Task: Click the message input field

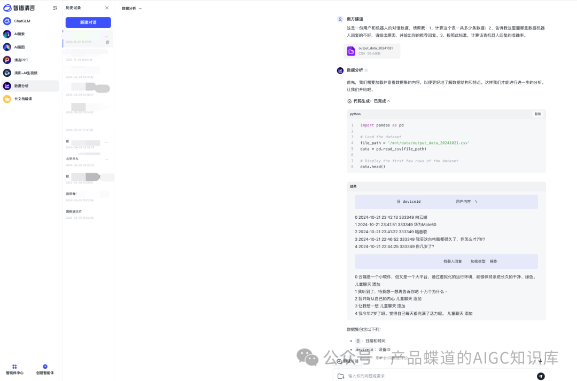Action: tap(440, 376)
